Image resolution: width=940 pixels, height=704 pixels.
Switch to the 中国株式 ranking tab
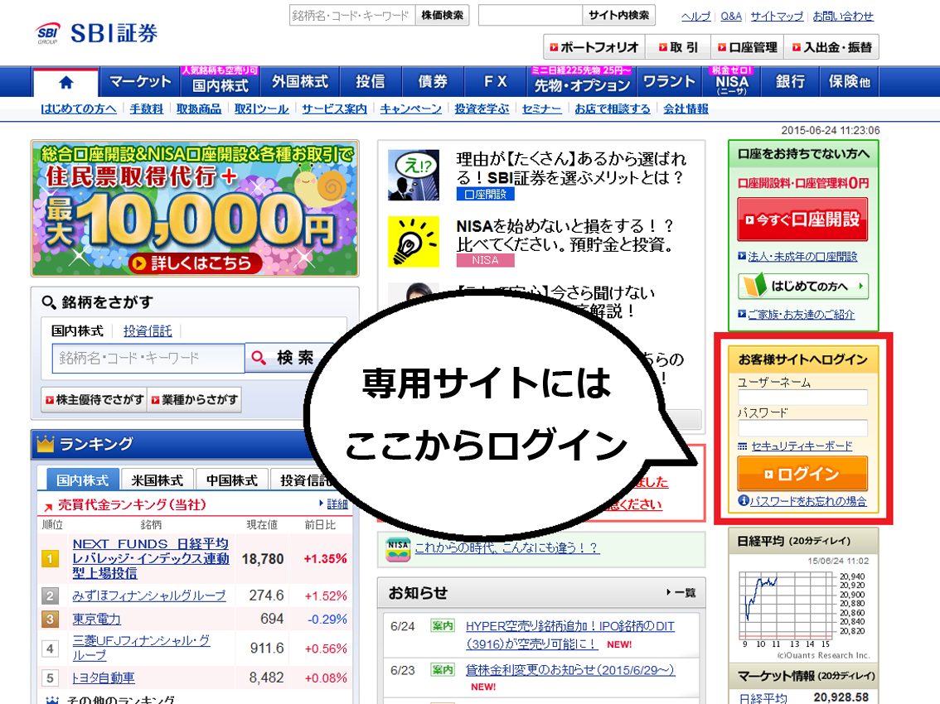[232, 480]
